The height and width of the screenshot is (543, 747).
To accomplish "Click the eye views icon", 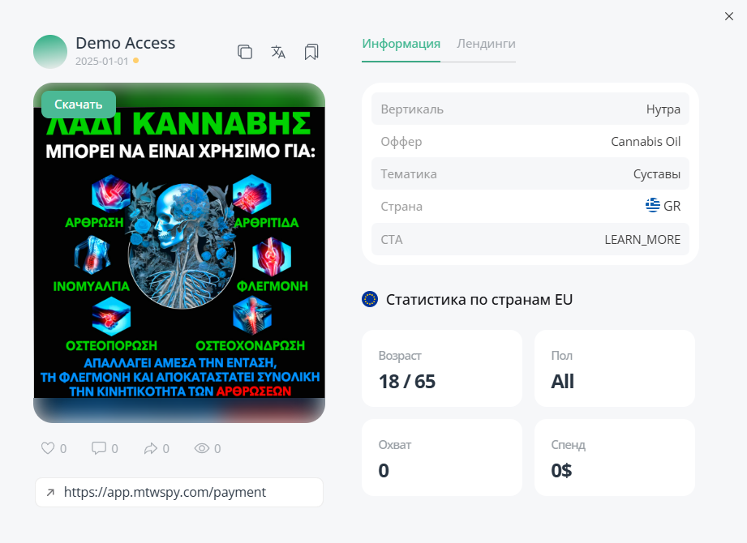I will pyautogui.click(x=202, y=448).
